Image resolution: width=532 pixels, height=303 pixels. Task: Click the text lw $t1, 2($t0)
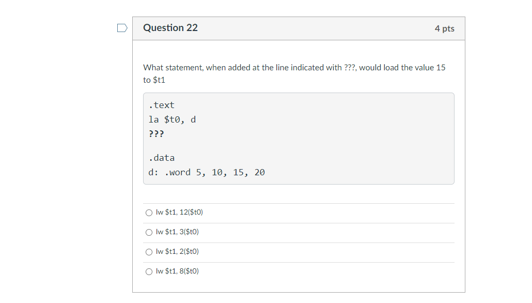(x=177, y=251)
